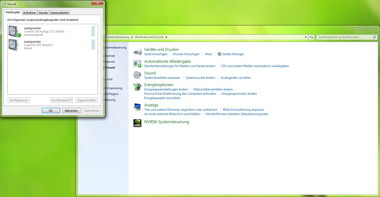The width and height of the screenshot is (380, 197).
Task: Click the Sound speaker icon
Action: [137, 75]
